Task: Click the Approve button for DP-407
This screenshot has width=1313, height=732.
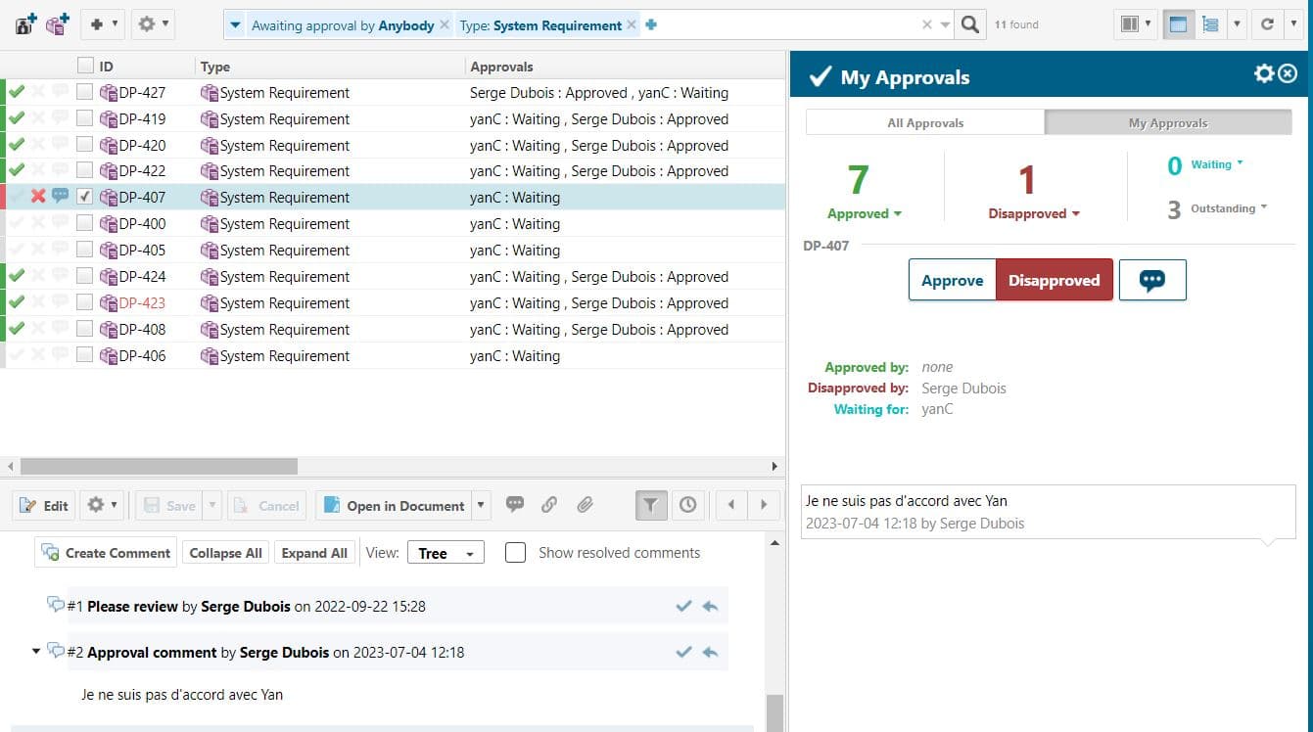Action: point(952,280)
